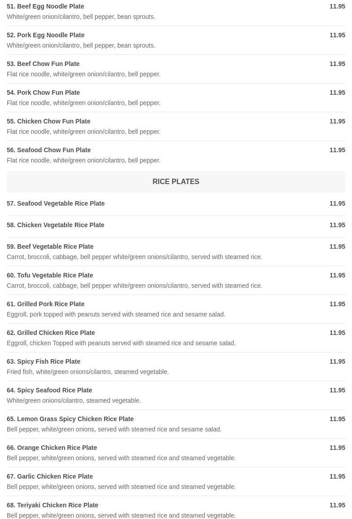Open Seafood Chow Fun Plate item
This screenshot has height=519, width=352.
click(x=48, y=150)
